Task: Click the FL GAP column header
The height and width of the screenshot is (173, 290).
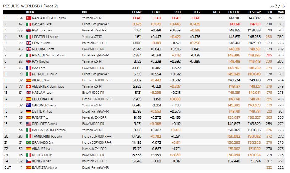Action: tap(137, 12)
